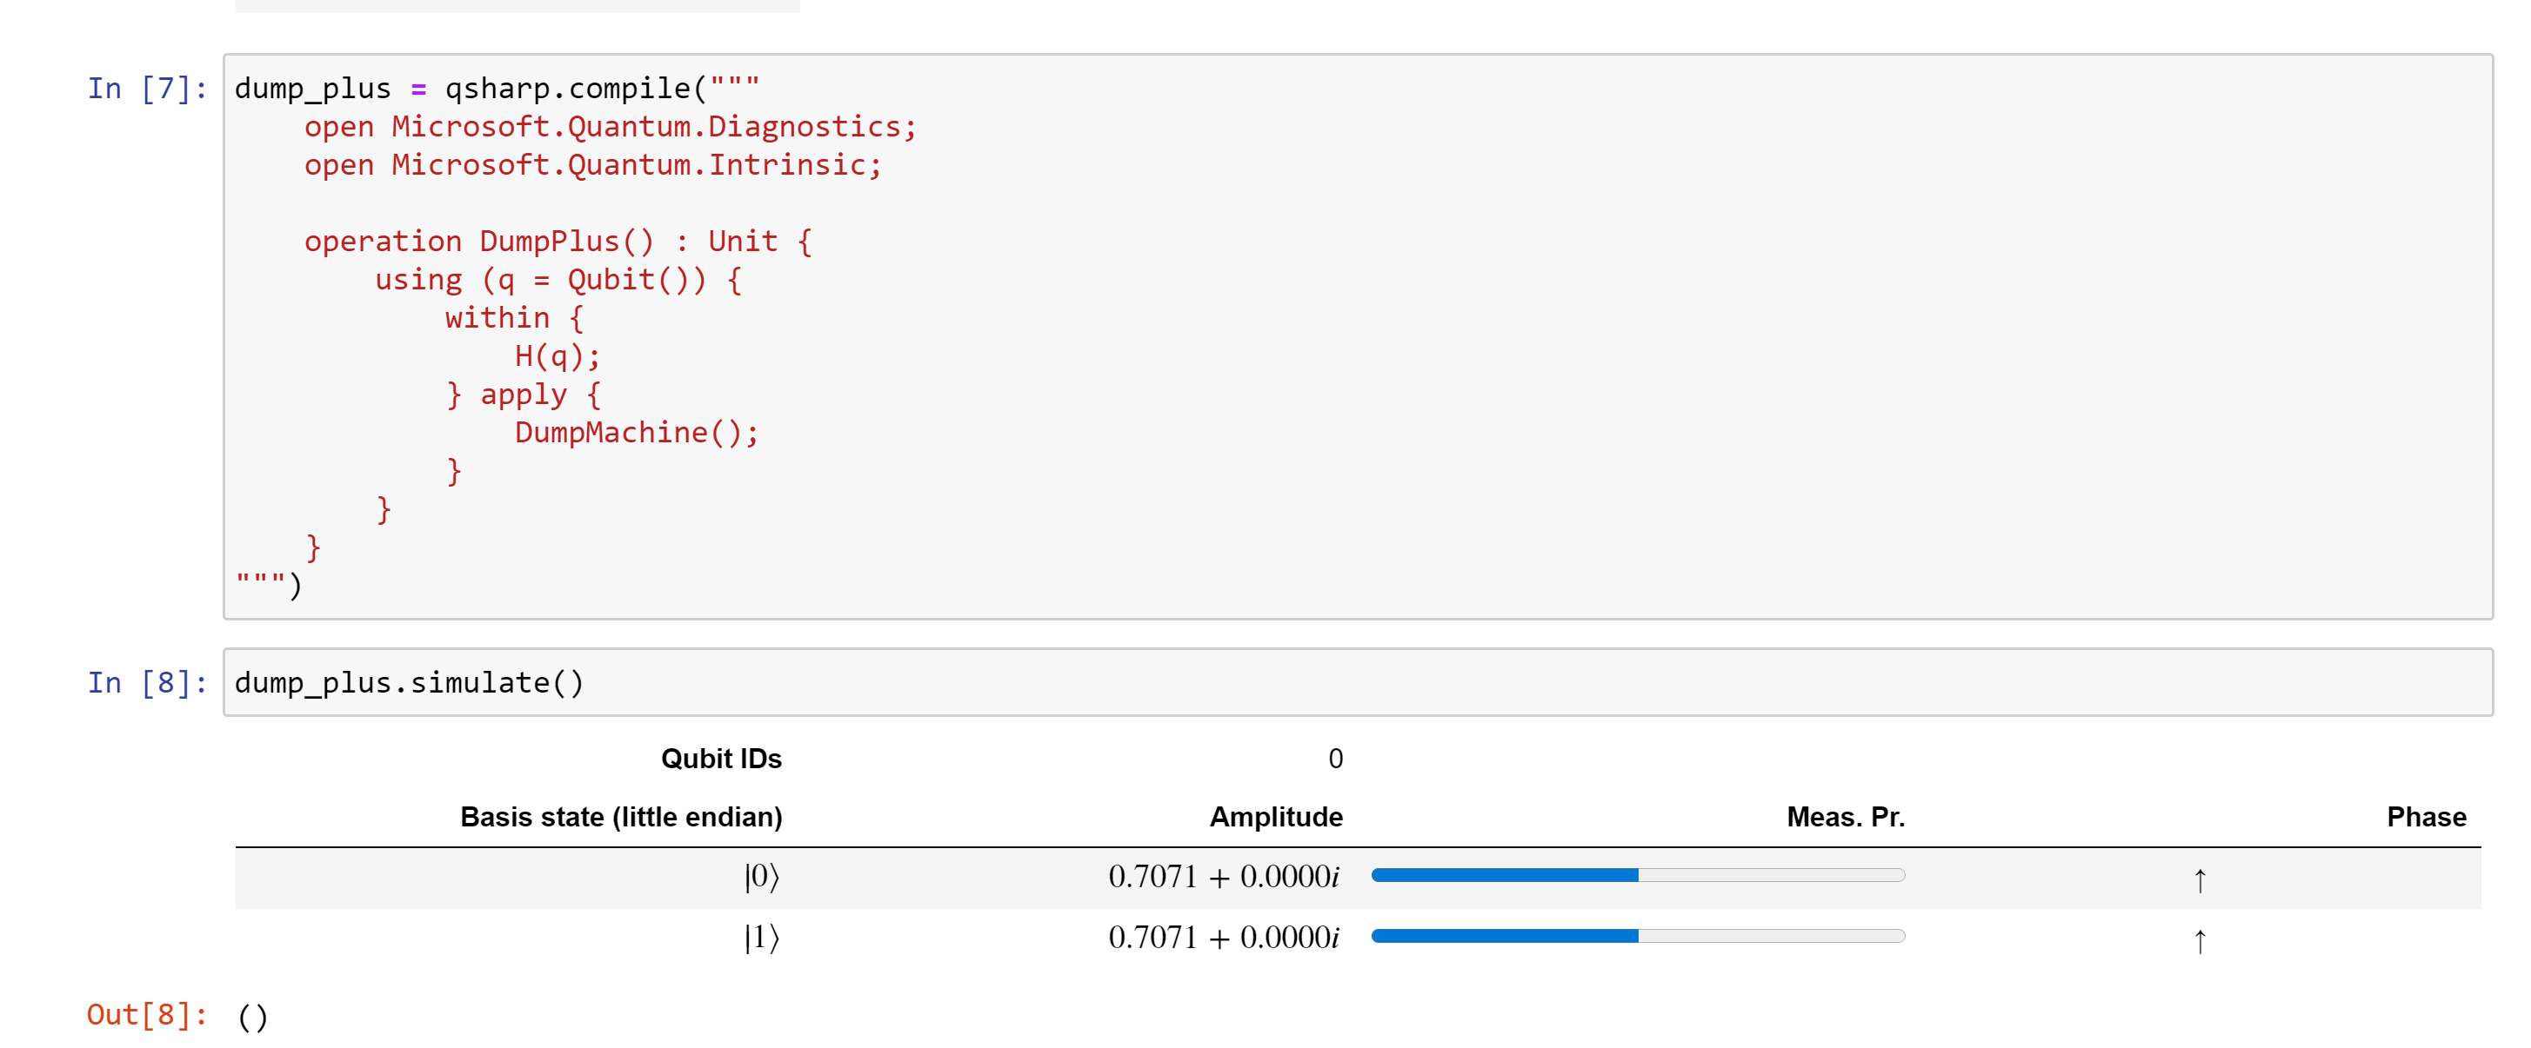The height and width of the screenshot is (1048, 2531).
Task: Click the DumpMachine() line in code
Action: click(x=636, y=433)
